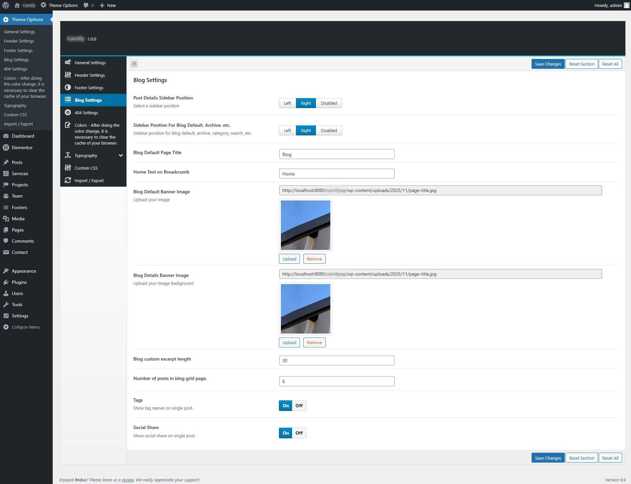Viewport: 631px width, 484px height.
Task: Set Post Details Sidebar Position to Left
Action: [x=287, y=103]
